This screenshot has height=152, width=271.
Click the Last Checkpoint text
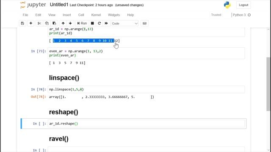[91, 5]
